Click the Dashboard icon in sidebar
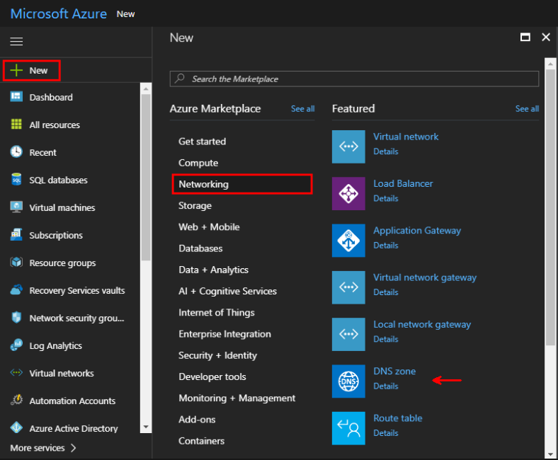This screenshot has height=460, width=558. (x=16, y=97)
